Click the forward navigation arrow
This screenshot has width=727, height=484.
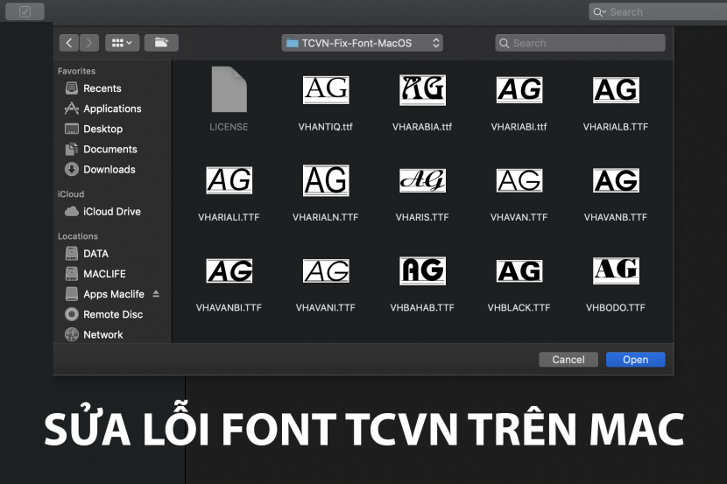89,43
